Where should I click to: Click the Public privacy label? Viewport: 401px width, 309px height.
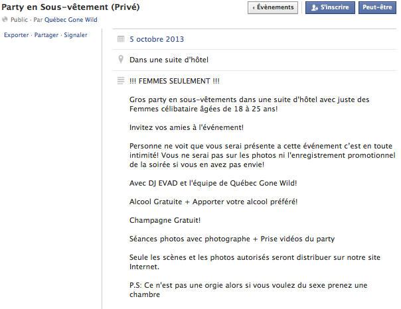click(x=19, y=20)
